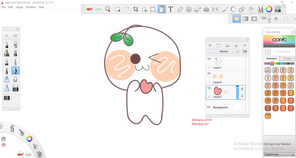Click the red Undo arrow in the top toolbar
This screenshot has width=296, height=158.
click(89, 9)
